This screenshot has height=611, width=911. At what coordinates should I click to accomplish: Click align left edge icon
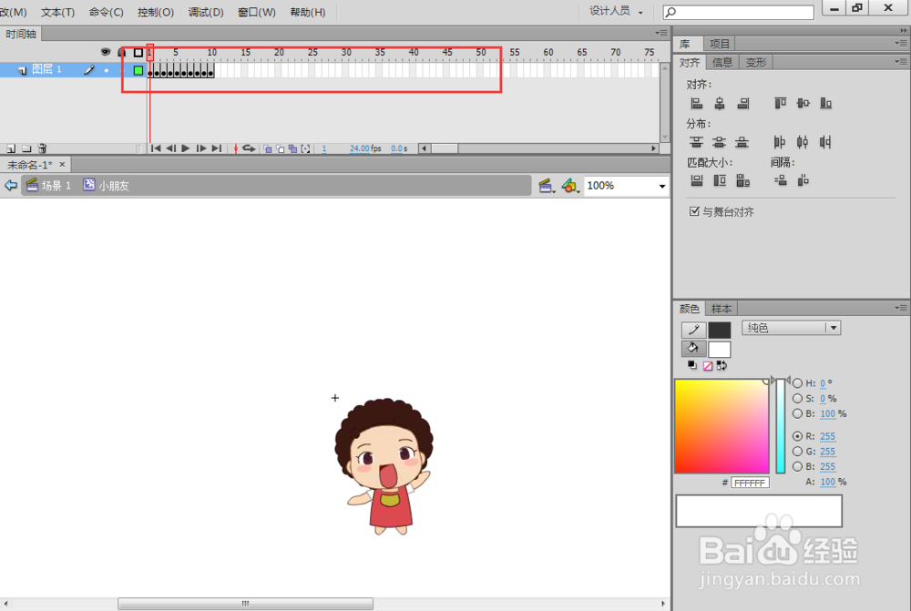click(696, 104)
